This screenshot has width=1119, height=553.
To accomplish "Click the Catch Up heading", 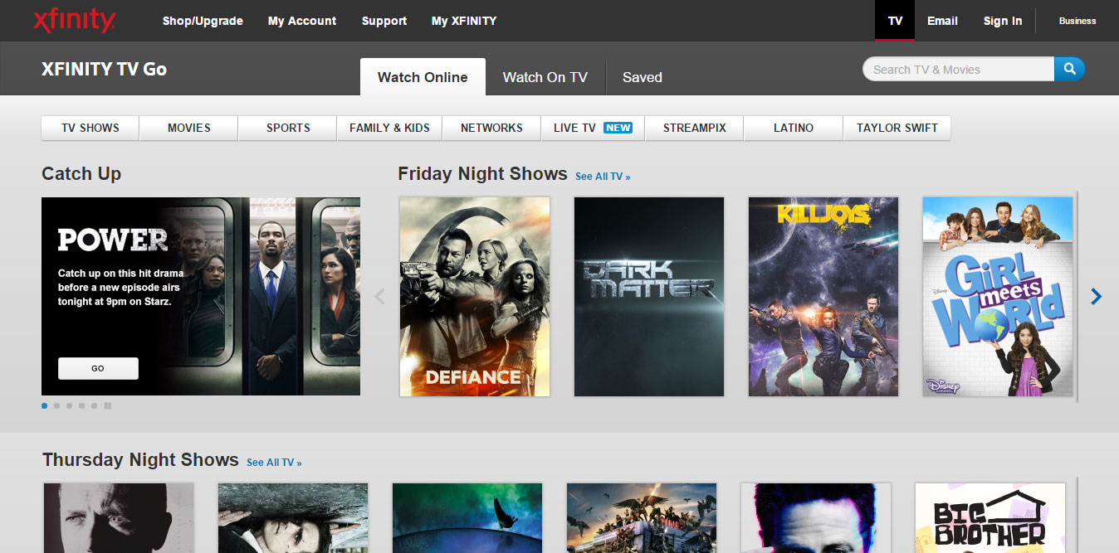I will 81,174.
